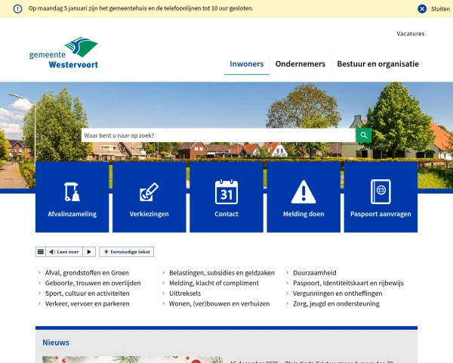Click the Sluiten text
The image size is (453, 363).
pos(441,9)
